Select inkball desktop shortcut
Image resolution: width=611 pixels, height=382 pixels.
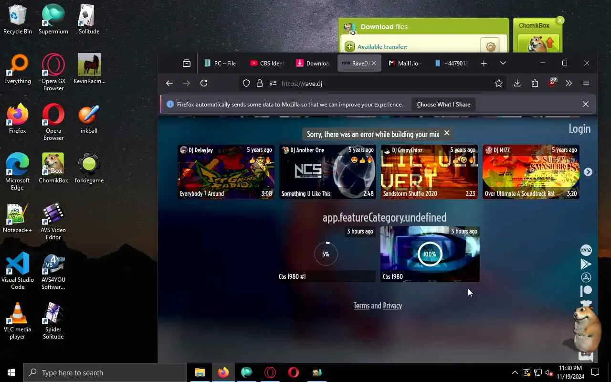[x=89, y=119]
